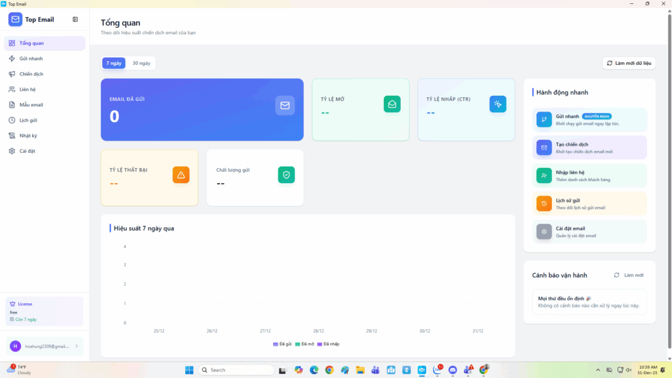Click the shield icon on Chất lượng gửi card
The image size is (672, 378).
click(286, 175)
